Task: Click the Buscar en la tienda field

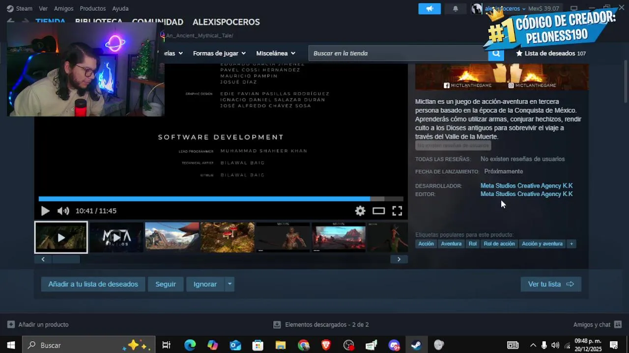Action: tap(398, 53)
